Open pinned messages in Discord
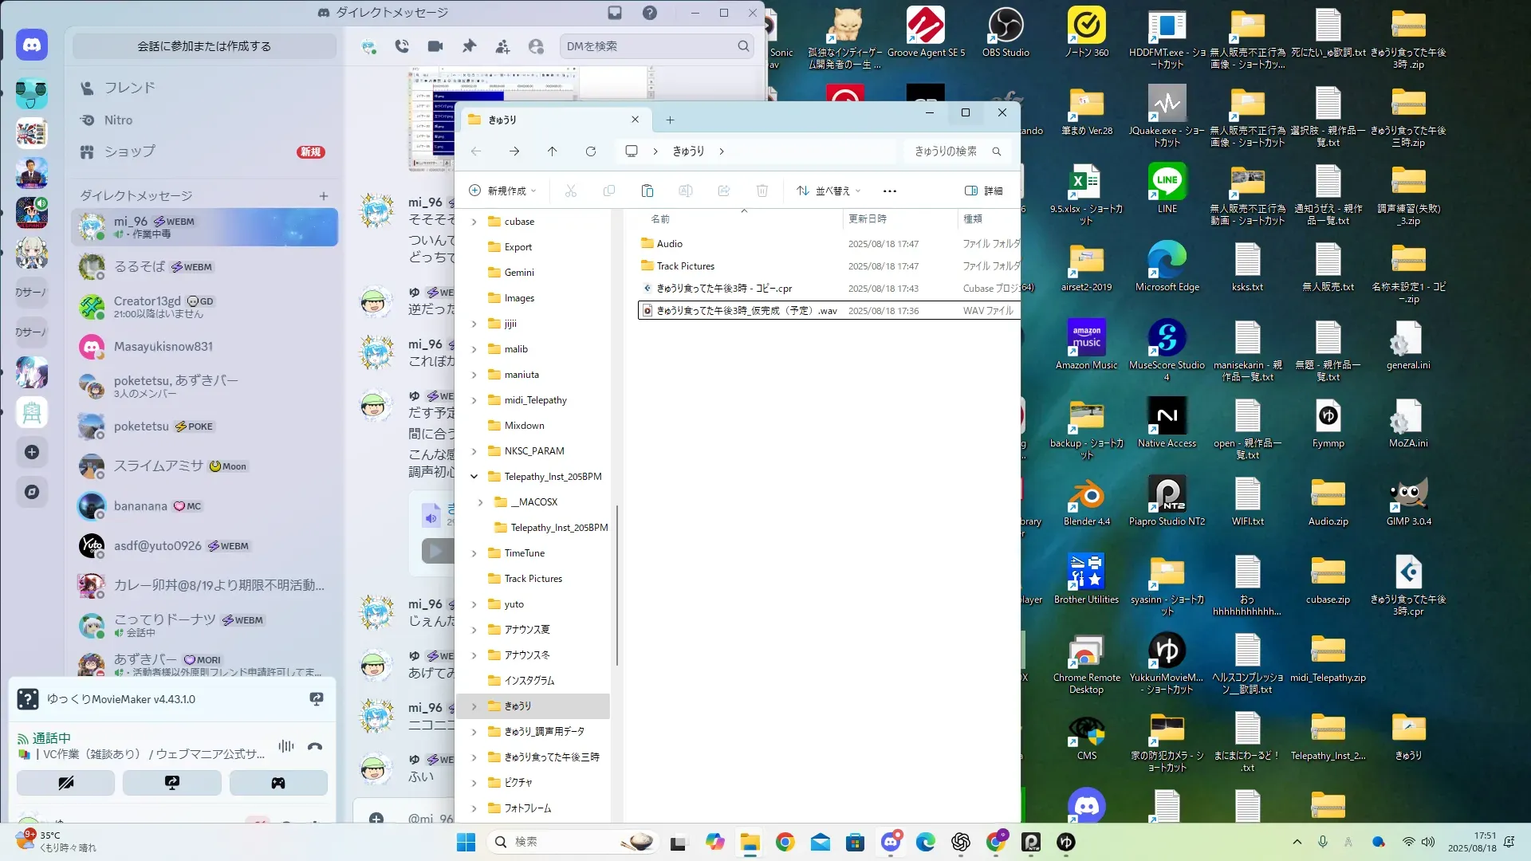1531x861 pixels. point(469,46)
